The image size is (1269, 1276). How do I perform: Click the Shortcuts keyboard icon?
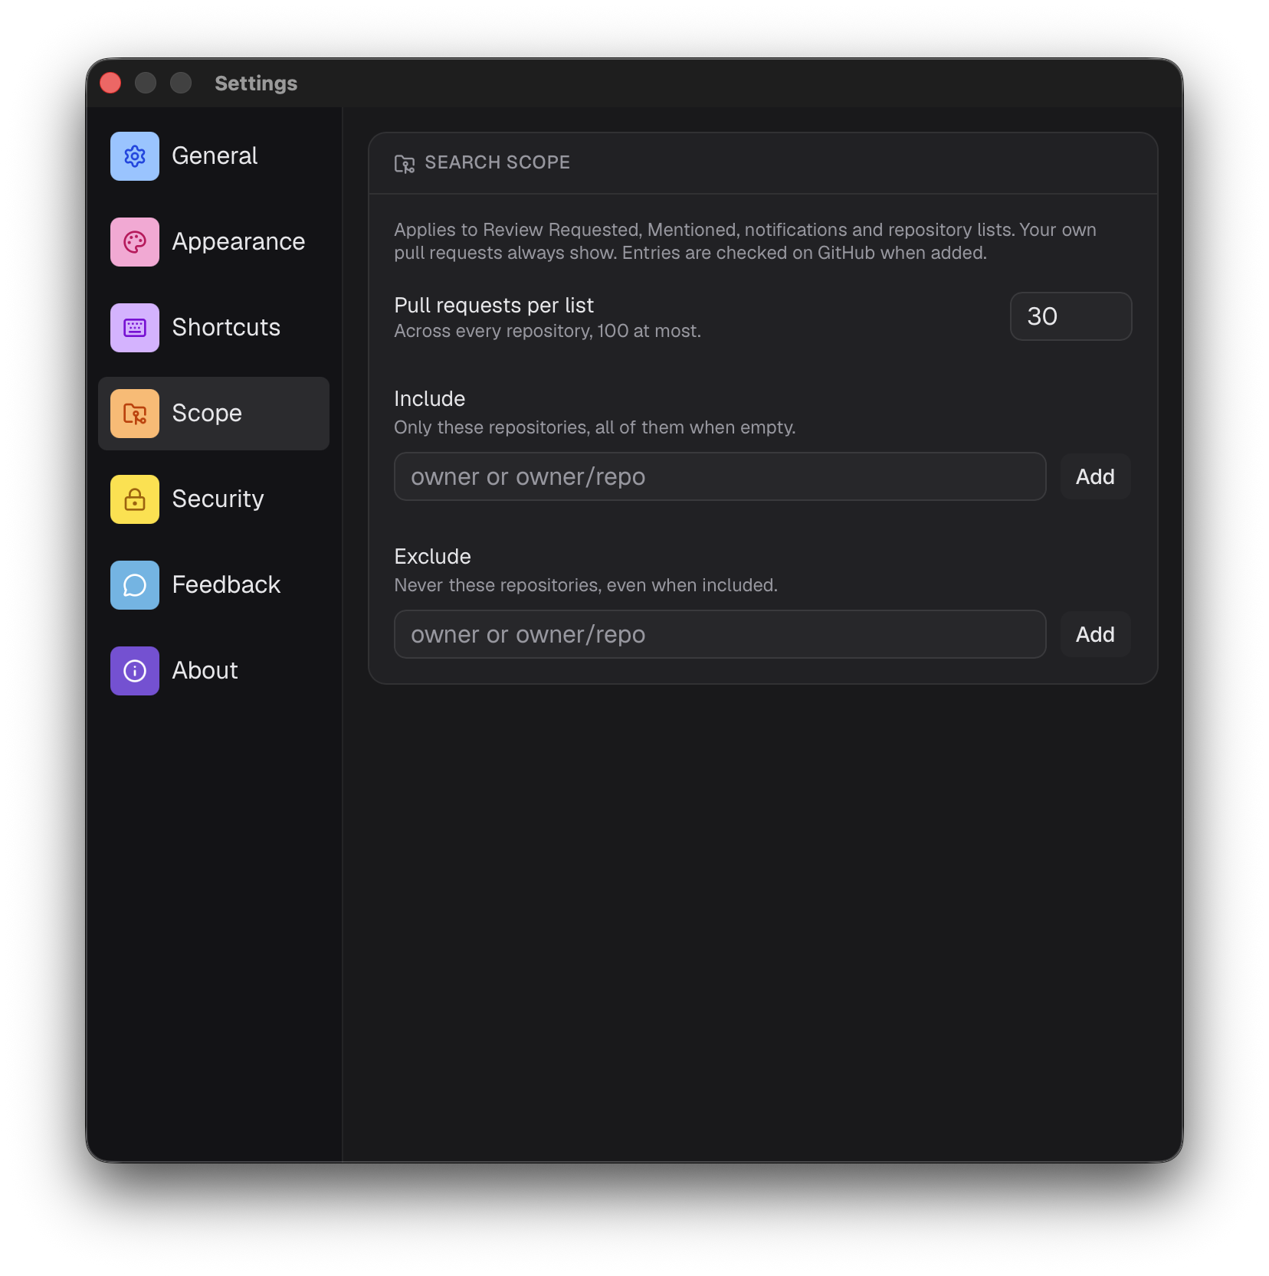click(x=135, y=328)
